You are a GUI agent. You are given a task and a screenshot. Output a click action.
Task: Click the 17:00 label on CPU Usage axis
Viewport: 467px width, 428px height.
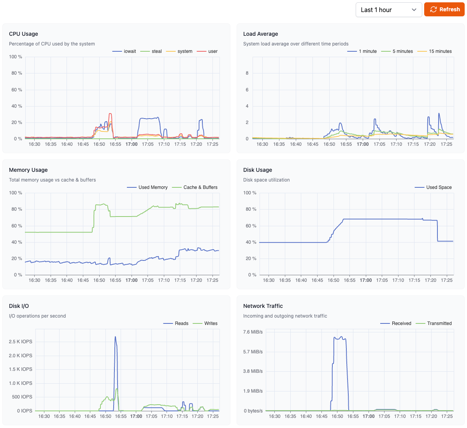[132, 144]
